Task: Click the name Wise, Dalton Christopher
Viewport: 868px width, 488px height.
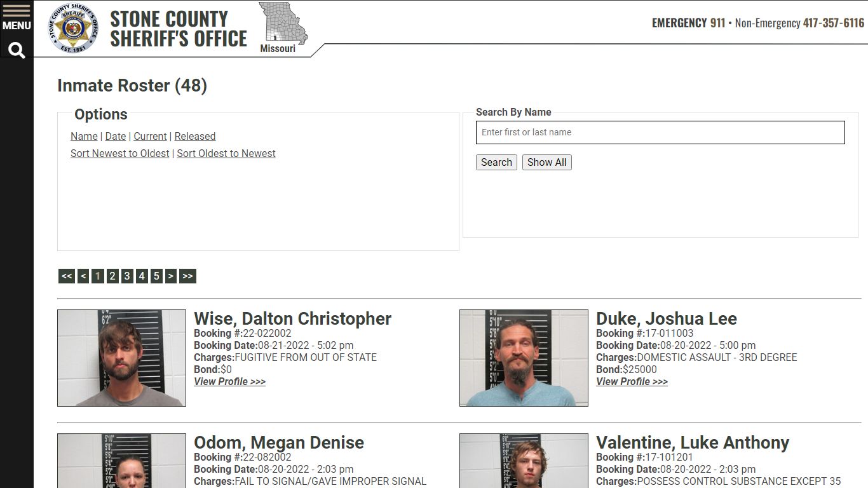Action: pos(292,318)
